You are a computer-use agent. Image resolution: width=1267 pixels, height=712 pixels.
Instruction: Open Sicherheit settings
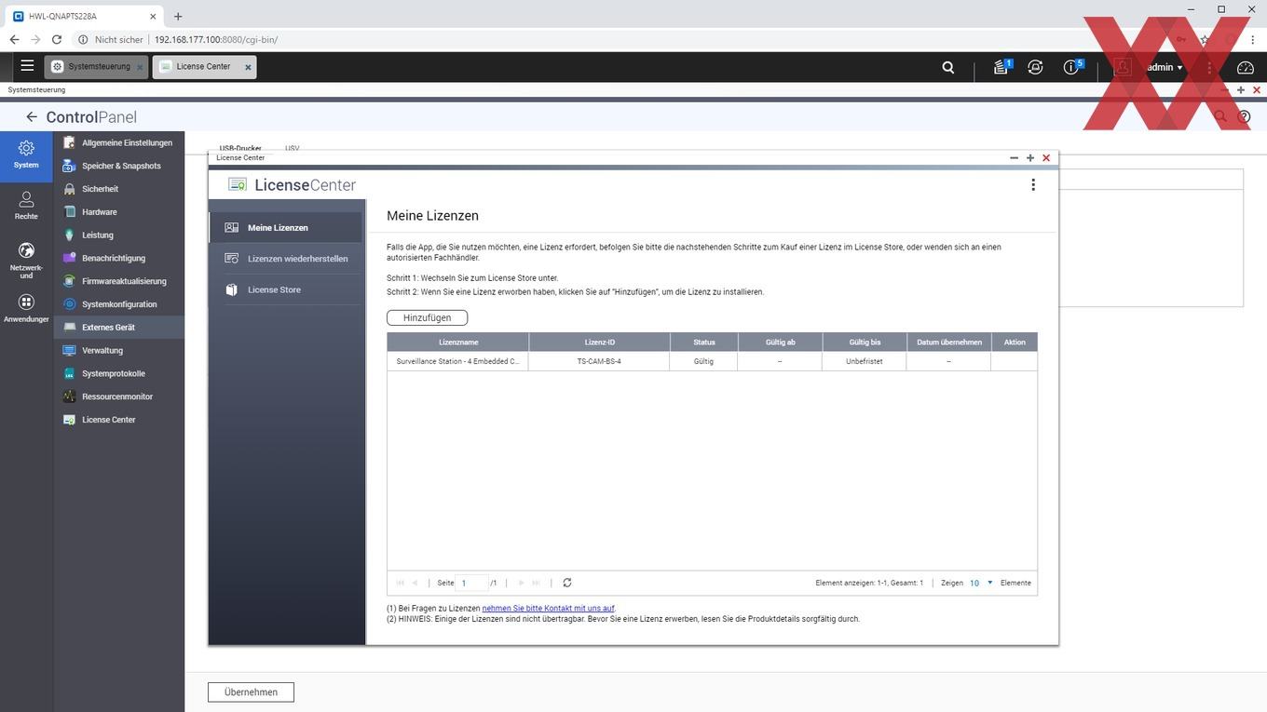pos(118,189)
